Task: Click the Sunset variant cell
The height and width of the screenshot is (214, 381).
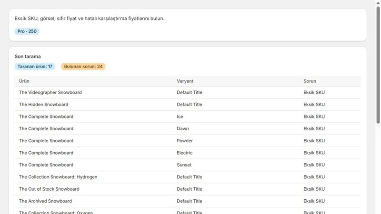Action: pyautogui.click(x=184, y=165)
